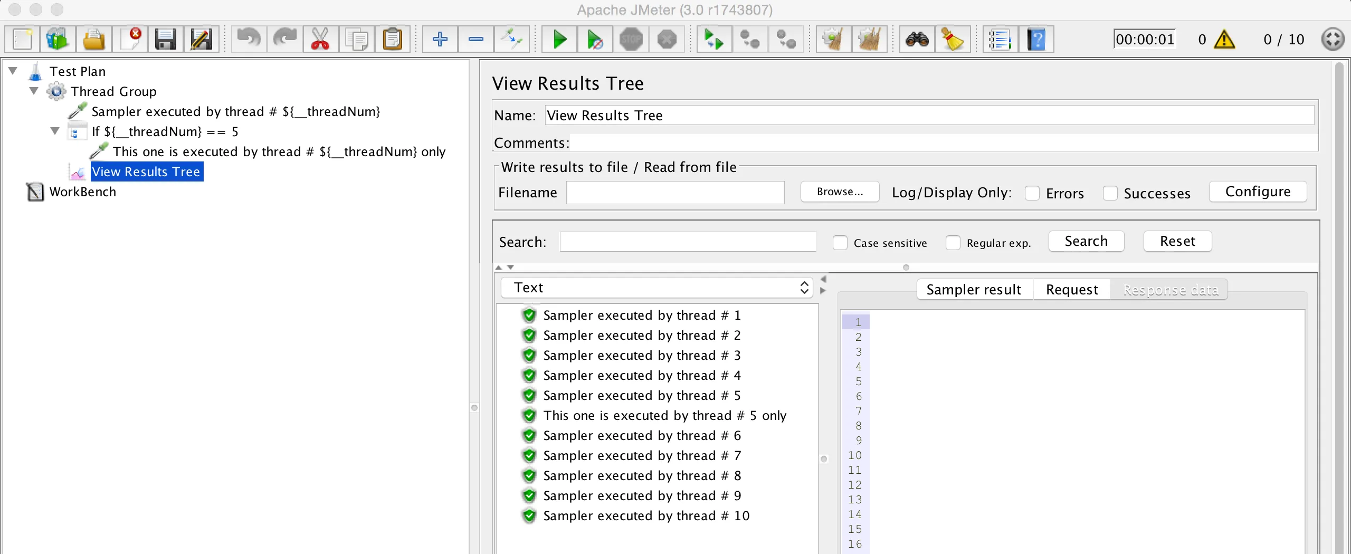Viewport: 1351px width, 554px height.
Task: Click the Search text field
Action: (688, 242)
